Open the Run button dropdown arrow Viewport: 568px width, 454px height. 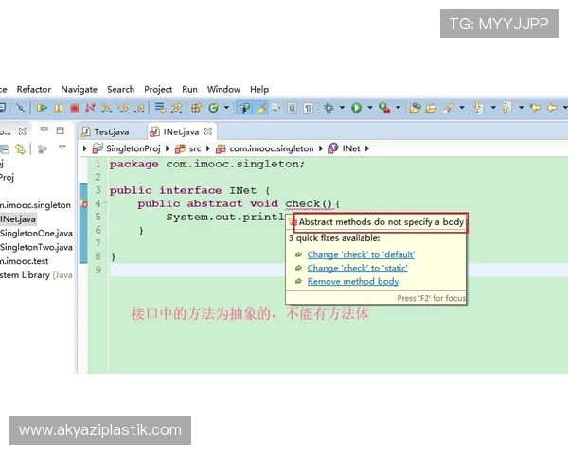[x=369, y=108]
